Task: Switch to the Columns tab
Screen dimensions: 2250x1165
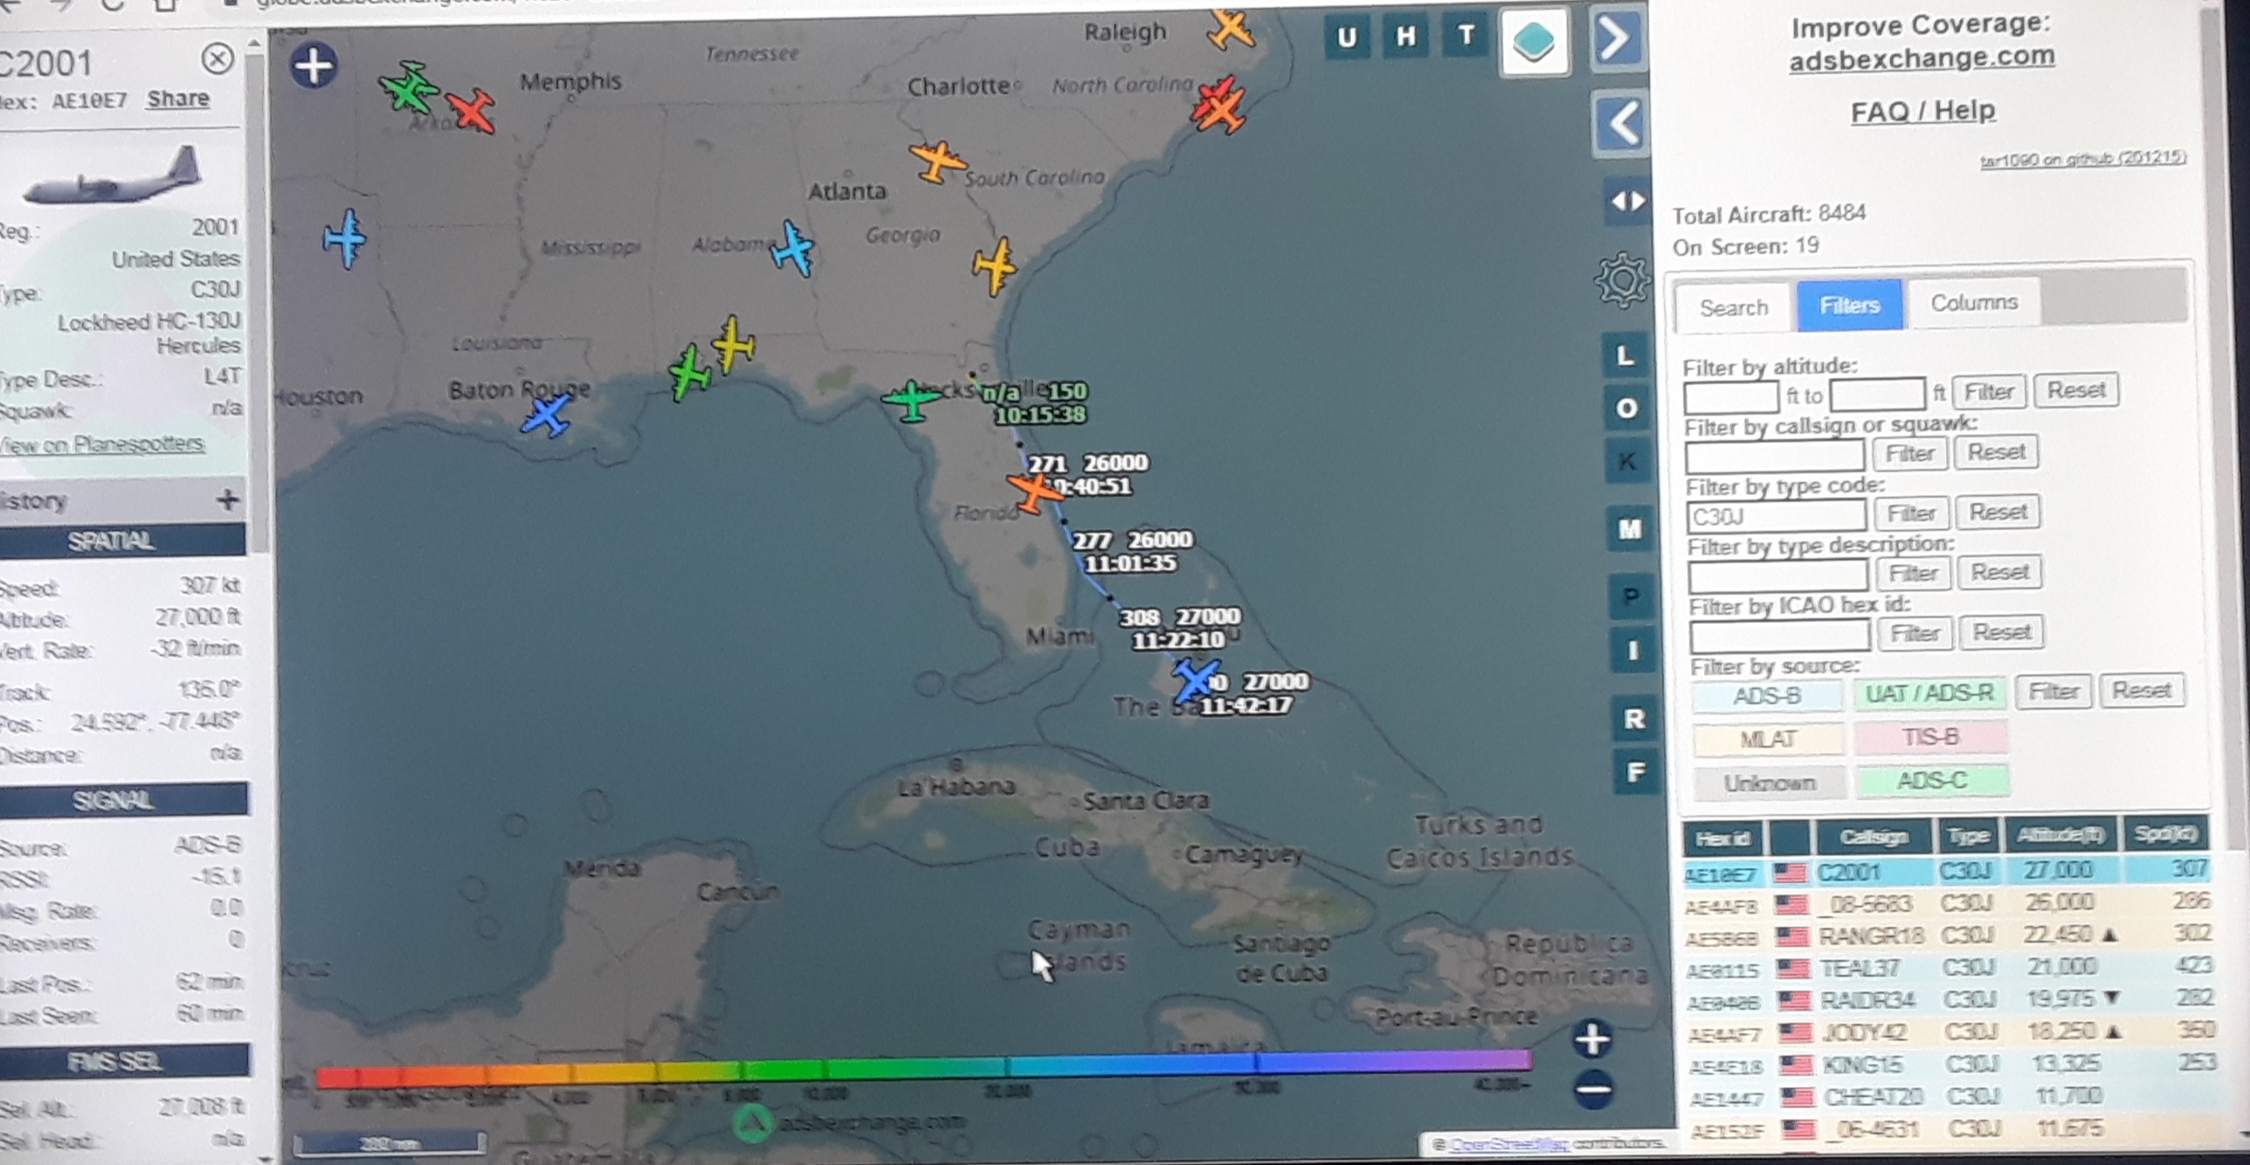Action: 1974,303
